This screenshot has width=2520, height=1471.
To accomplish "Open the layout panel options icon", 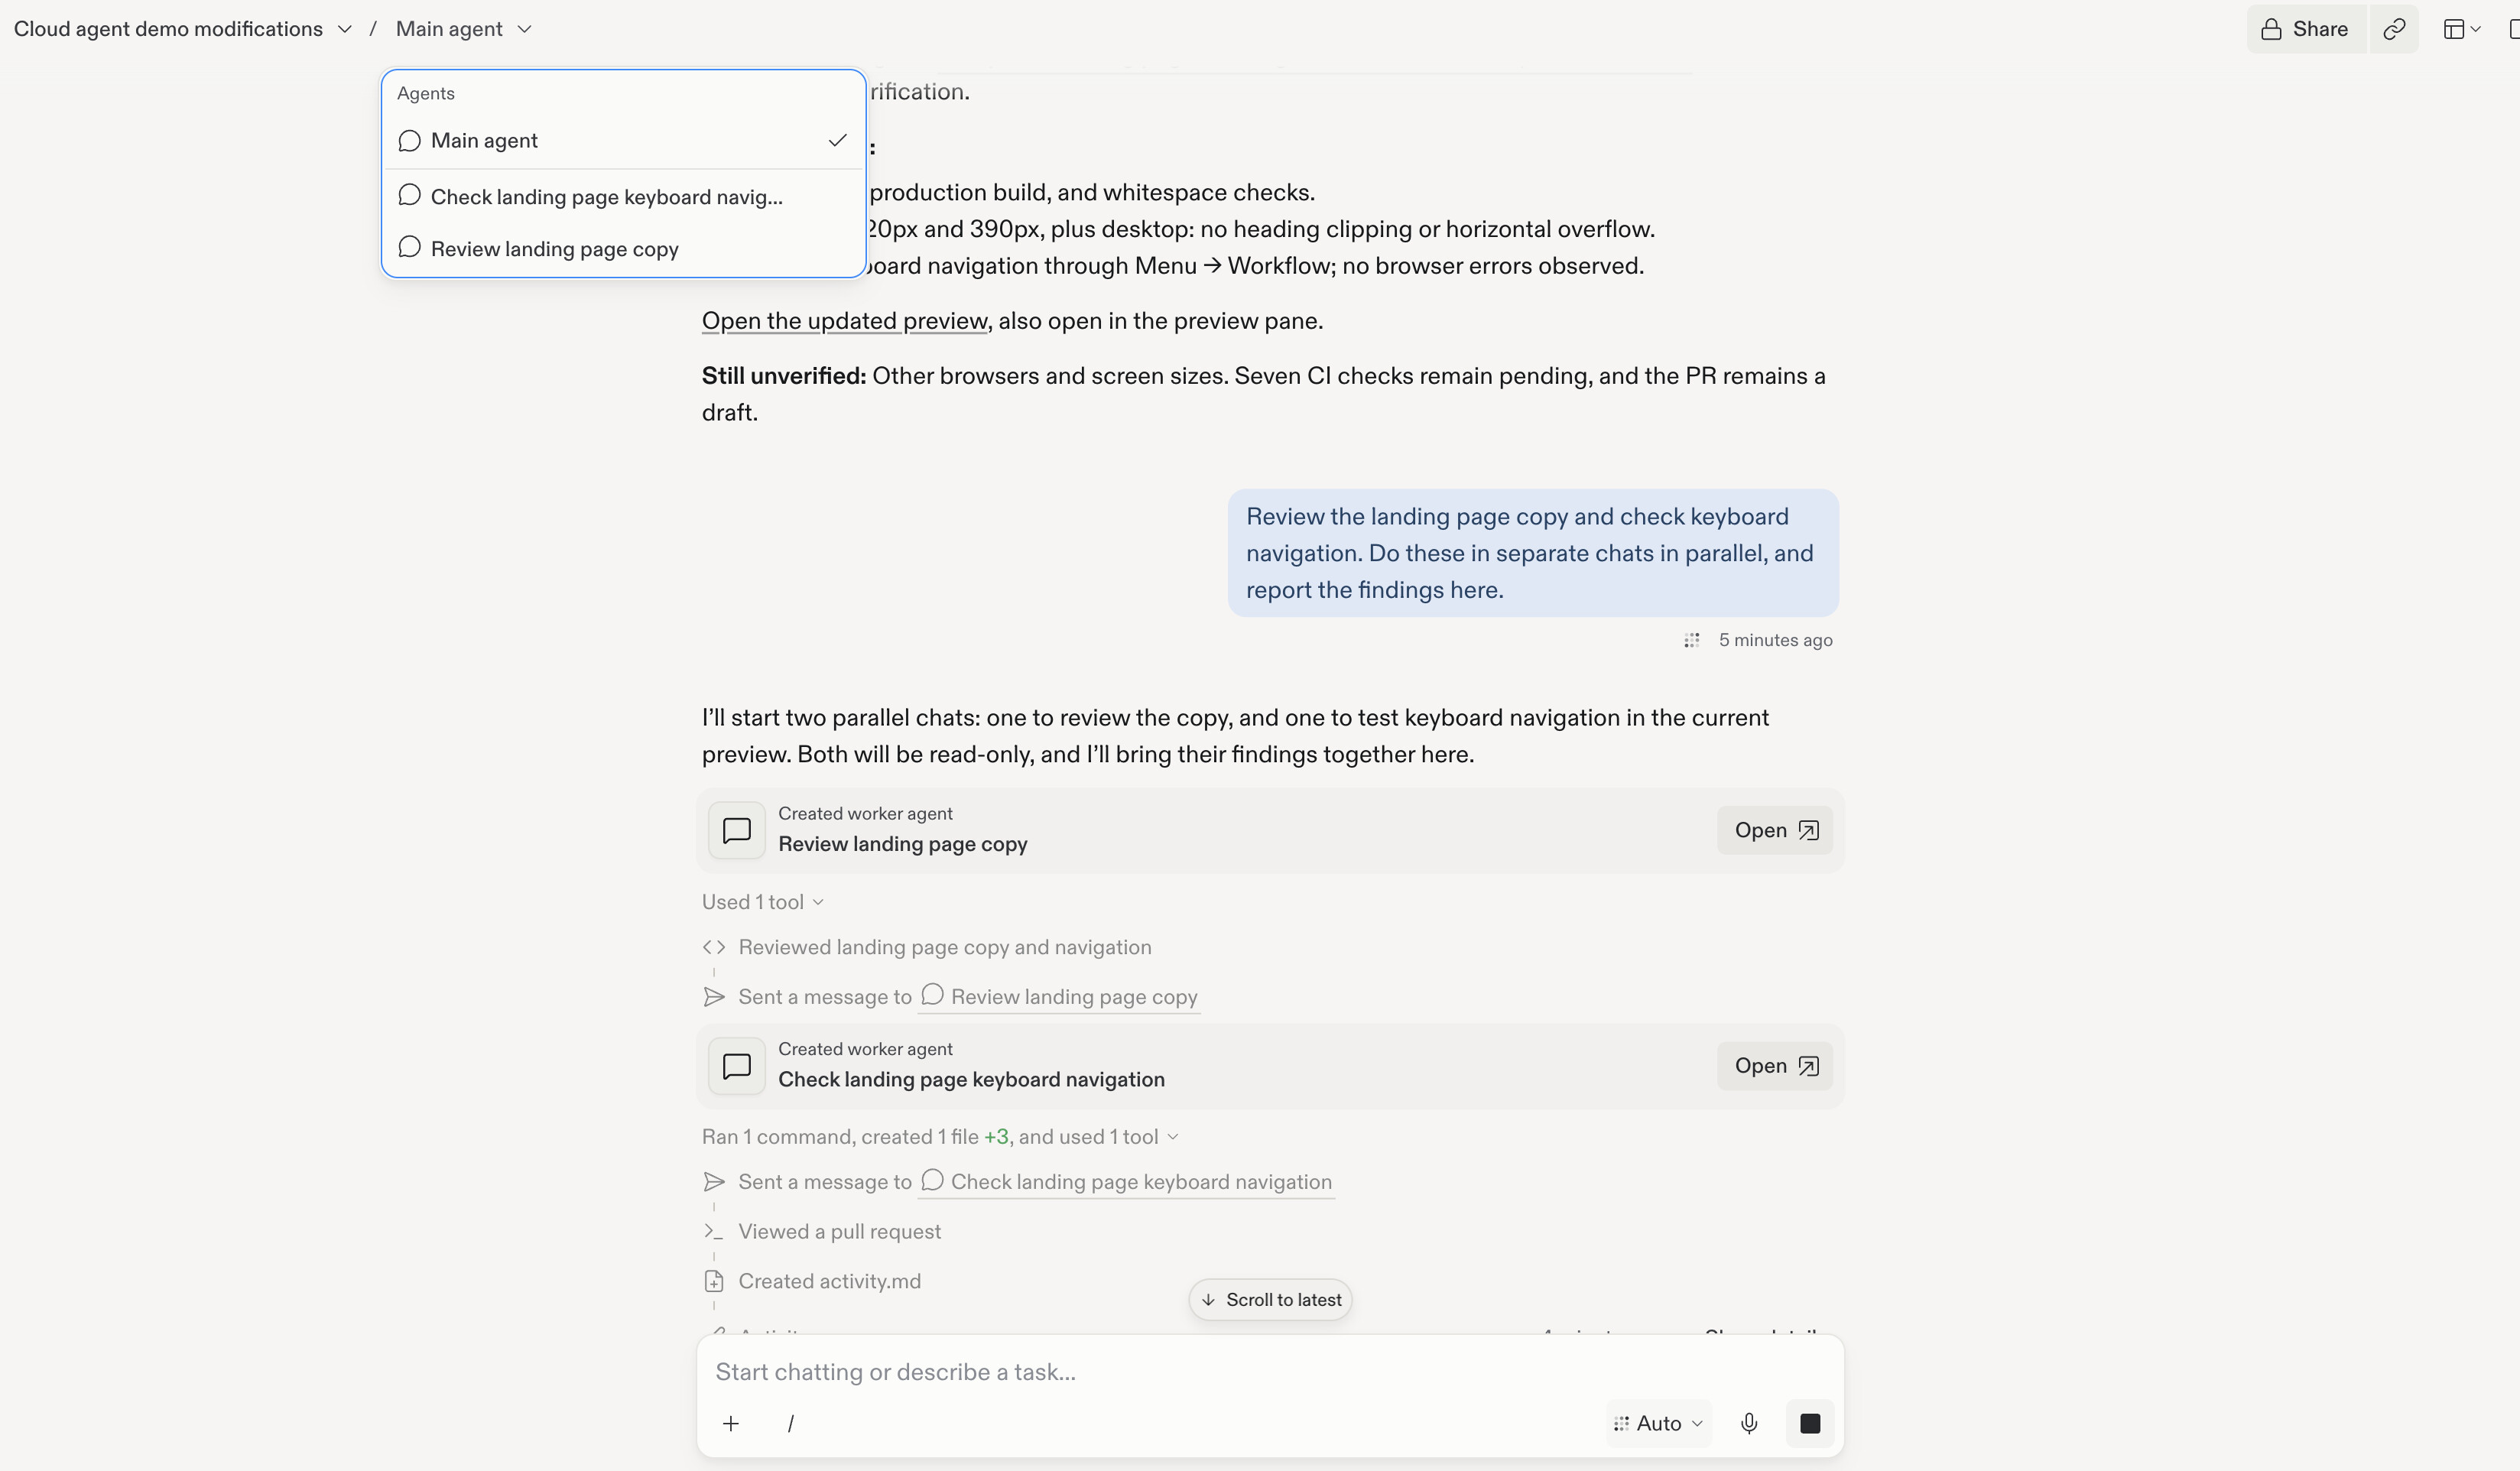I will coord(2461,29).
